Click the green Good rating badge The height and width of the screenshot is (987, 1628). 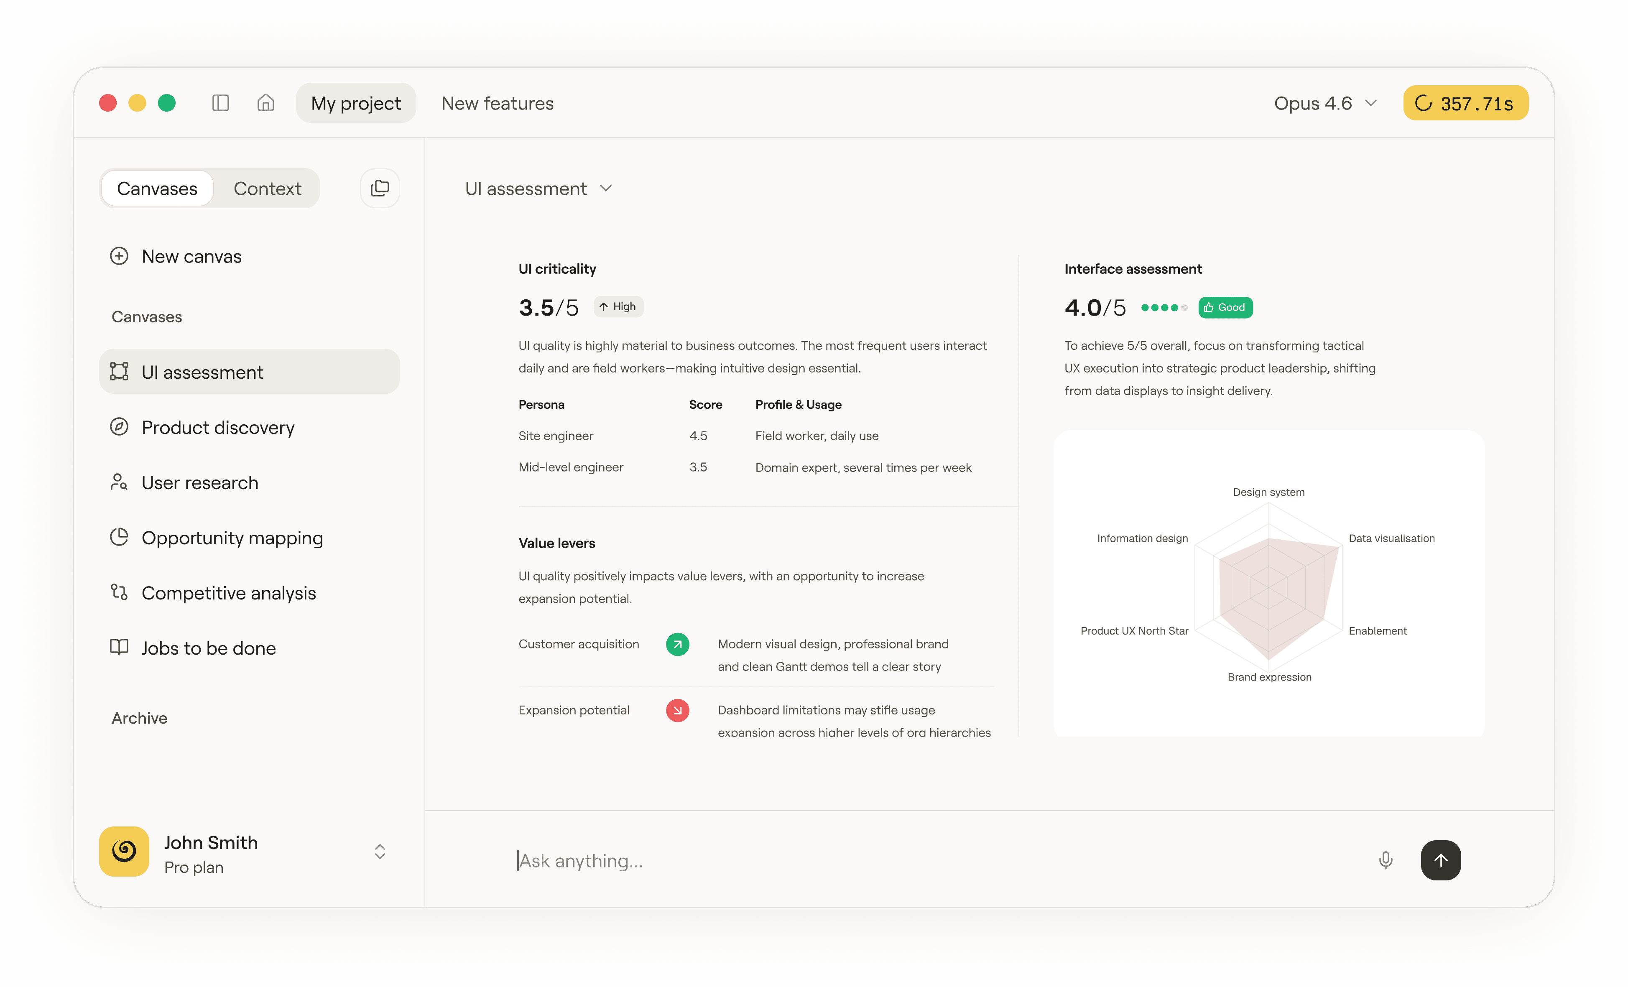[x=1225, y=307]
